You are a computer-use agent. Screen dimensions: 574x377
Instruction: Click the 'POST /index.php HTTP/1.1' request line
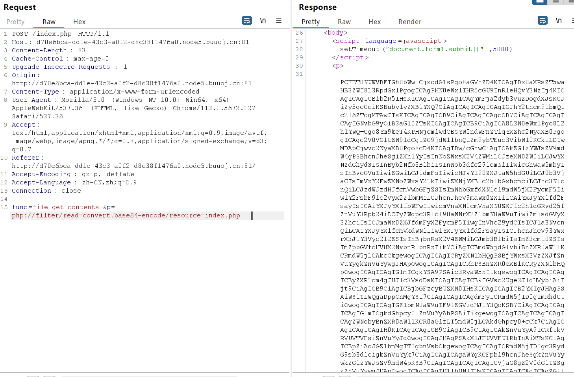coord(61,34)
